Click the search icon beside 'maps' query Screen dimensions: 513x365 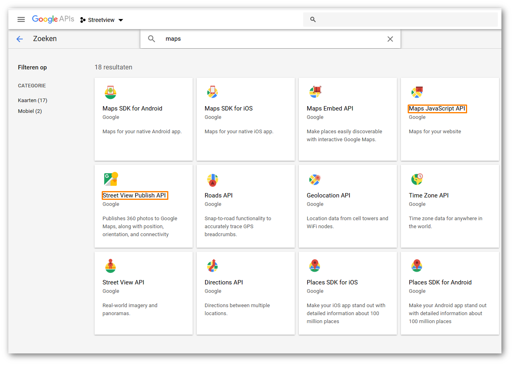tap(152, 39)
